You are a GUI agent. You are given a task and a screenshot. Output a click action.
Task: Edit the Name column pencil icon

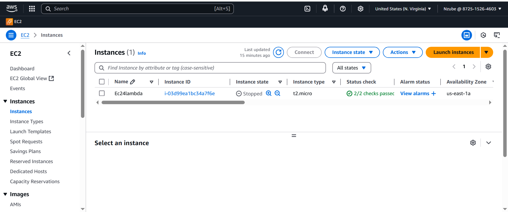click(133, 82)
